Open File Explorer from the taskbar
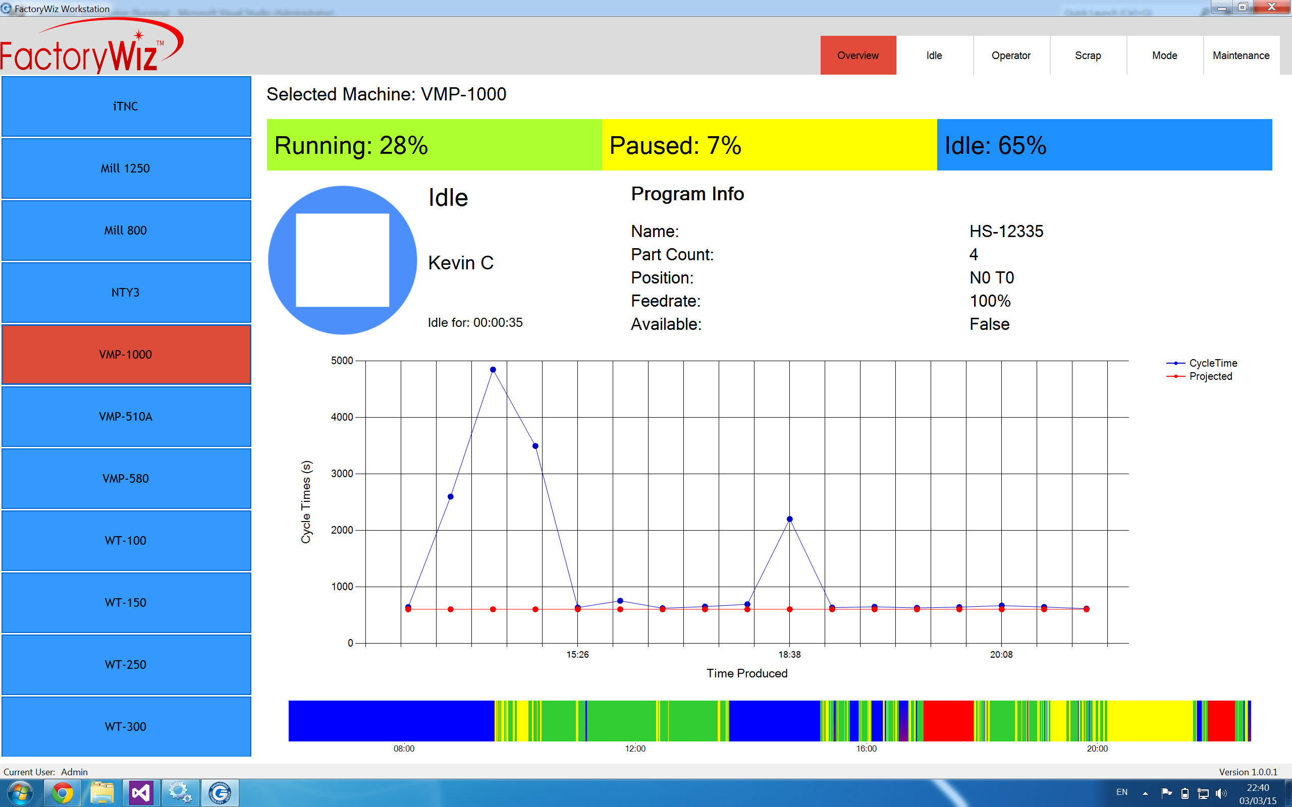Viewport: 1292px width, 807px height. click(x=101, y=793)
